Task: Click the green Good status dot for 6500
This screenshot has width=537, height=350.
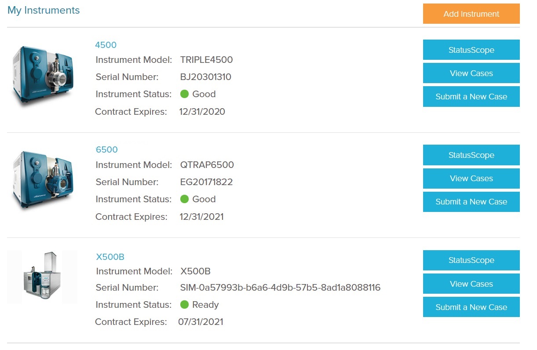Action: coord(185,199)
